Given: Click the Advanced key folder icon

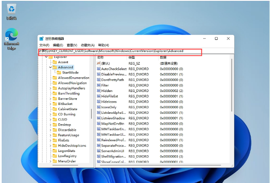Looking at the screenshot, I should [x=55, y=67].
